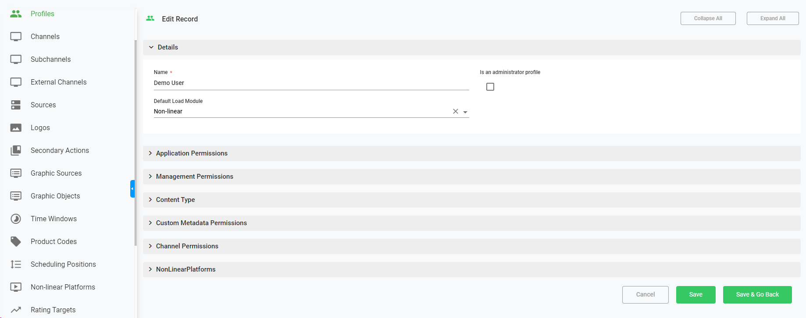This screenshot has height=318, width=806.
Task: Open the Default Load Module dropdown arrow
Action: click(465, 112)
